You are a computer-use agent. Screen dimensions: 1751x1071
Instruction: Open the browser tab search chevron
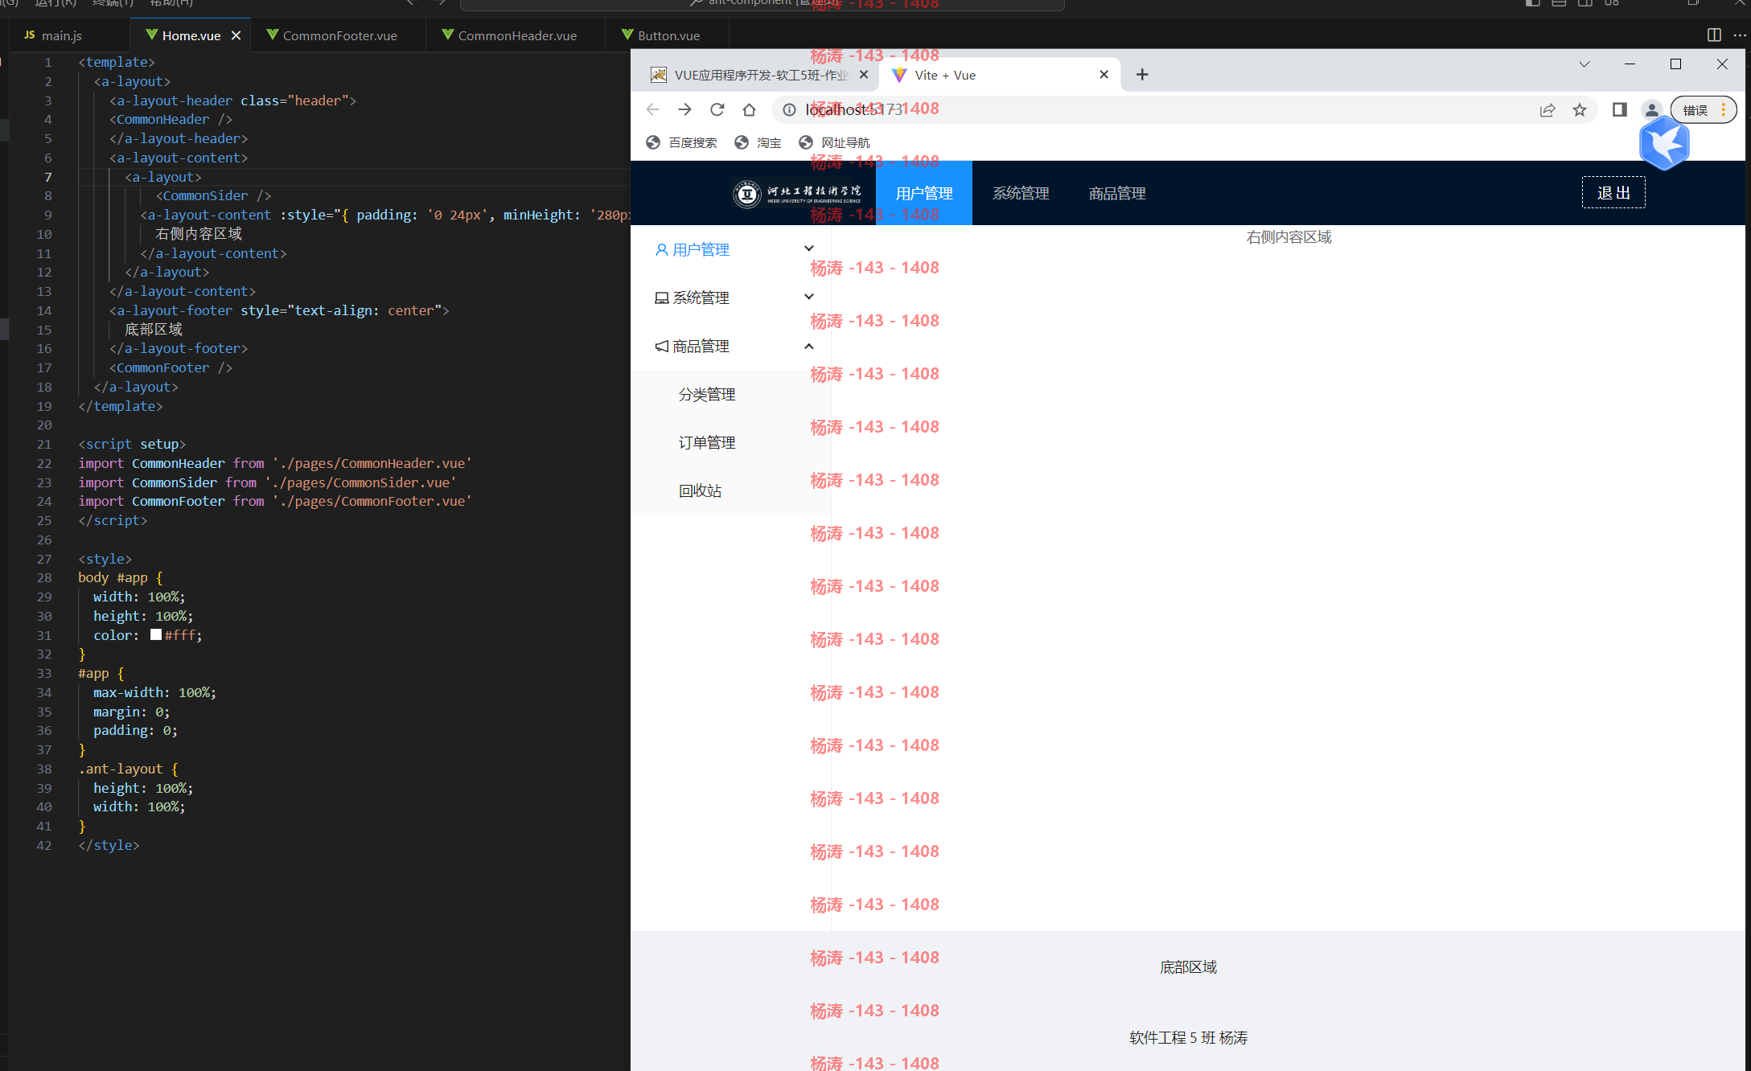1584,64
